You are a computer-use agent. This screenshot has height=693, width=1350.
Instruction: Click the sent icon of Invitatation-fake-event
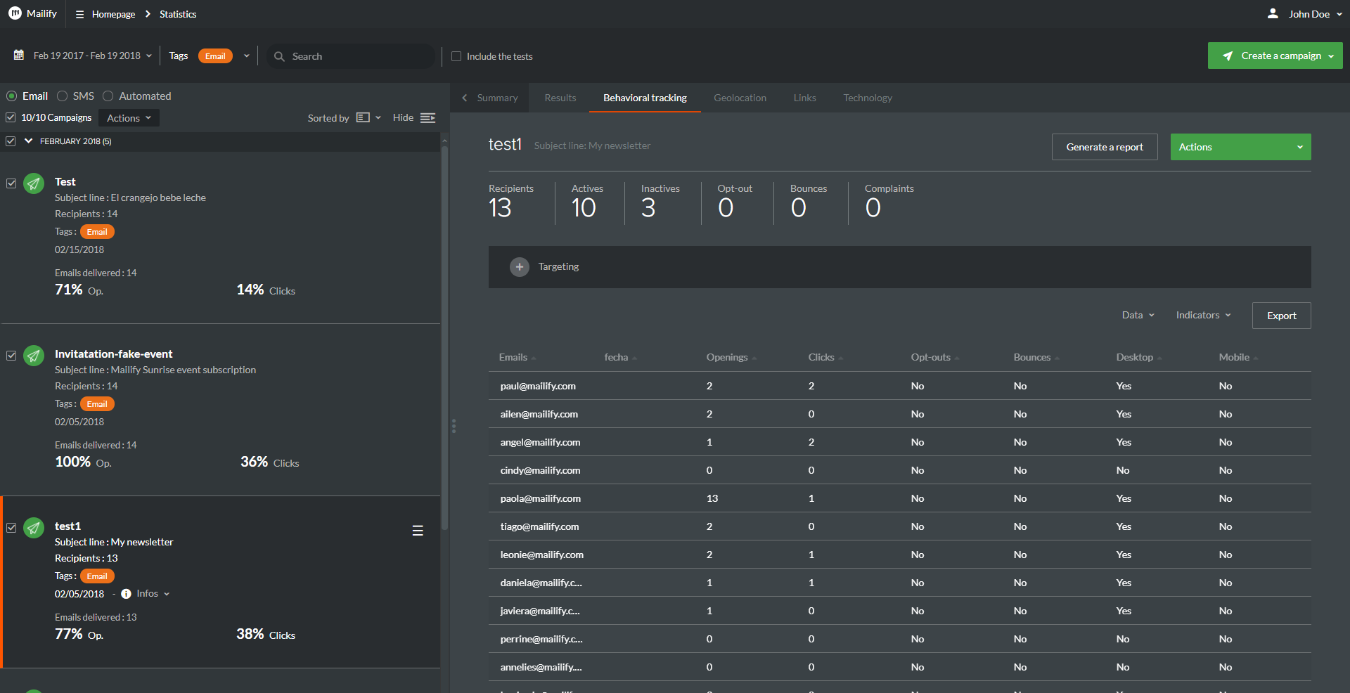coord(34,355)
